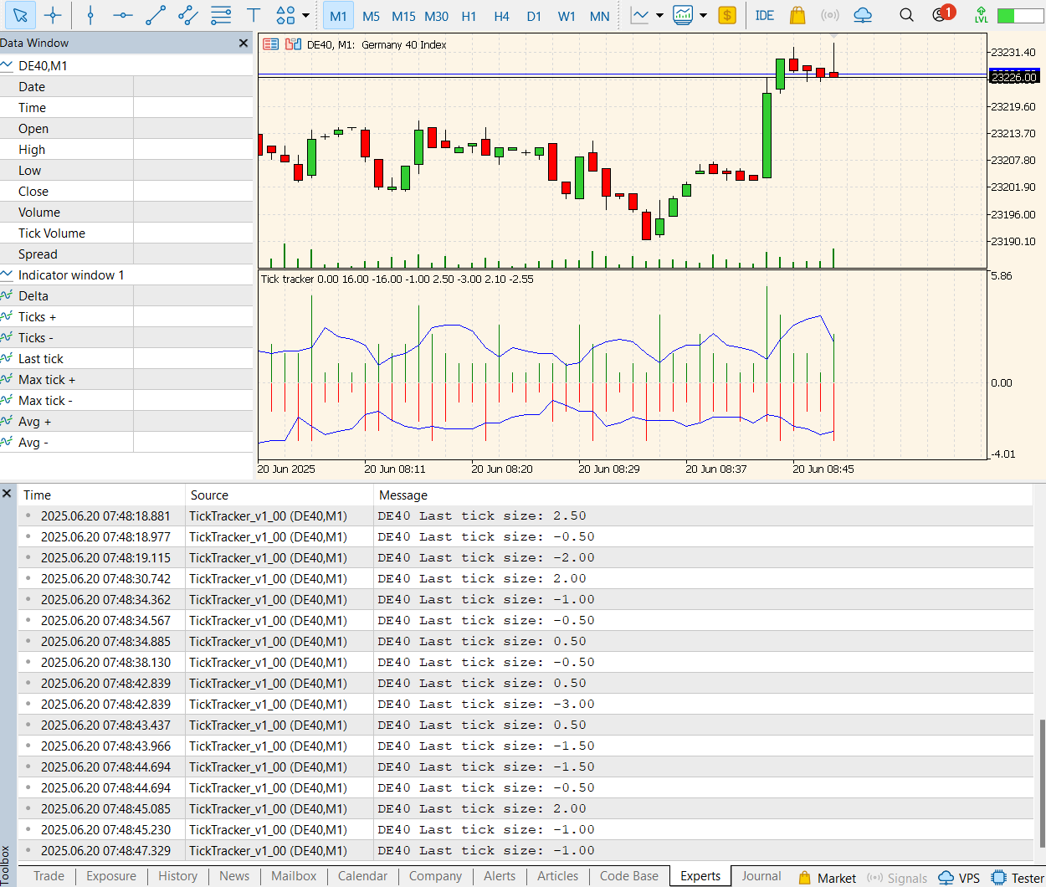
Task: Expand the shapes objects dropdown arrow
Action: 305,15
